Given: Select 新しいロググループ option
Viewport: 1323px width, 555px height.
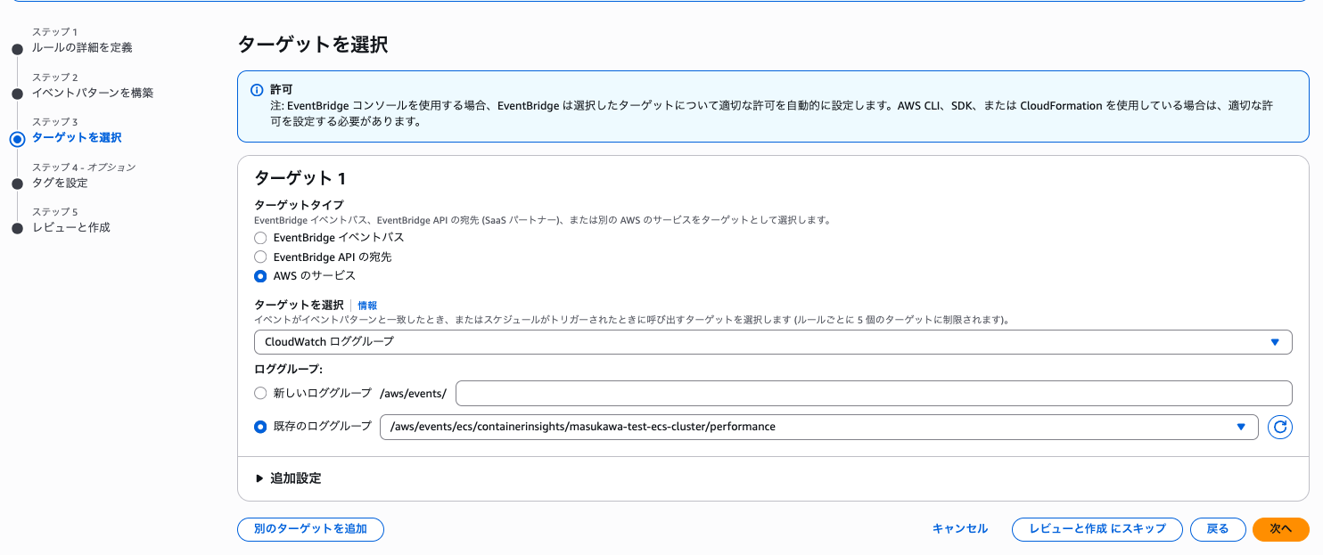Looking at the screenshot, I should 259,393.
